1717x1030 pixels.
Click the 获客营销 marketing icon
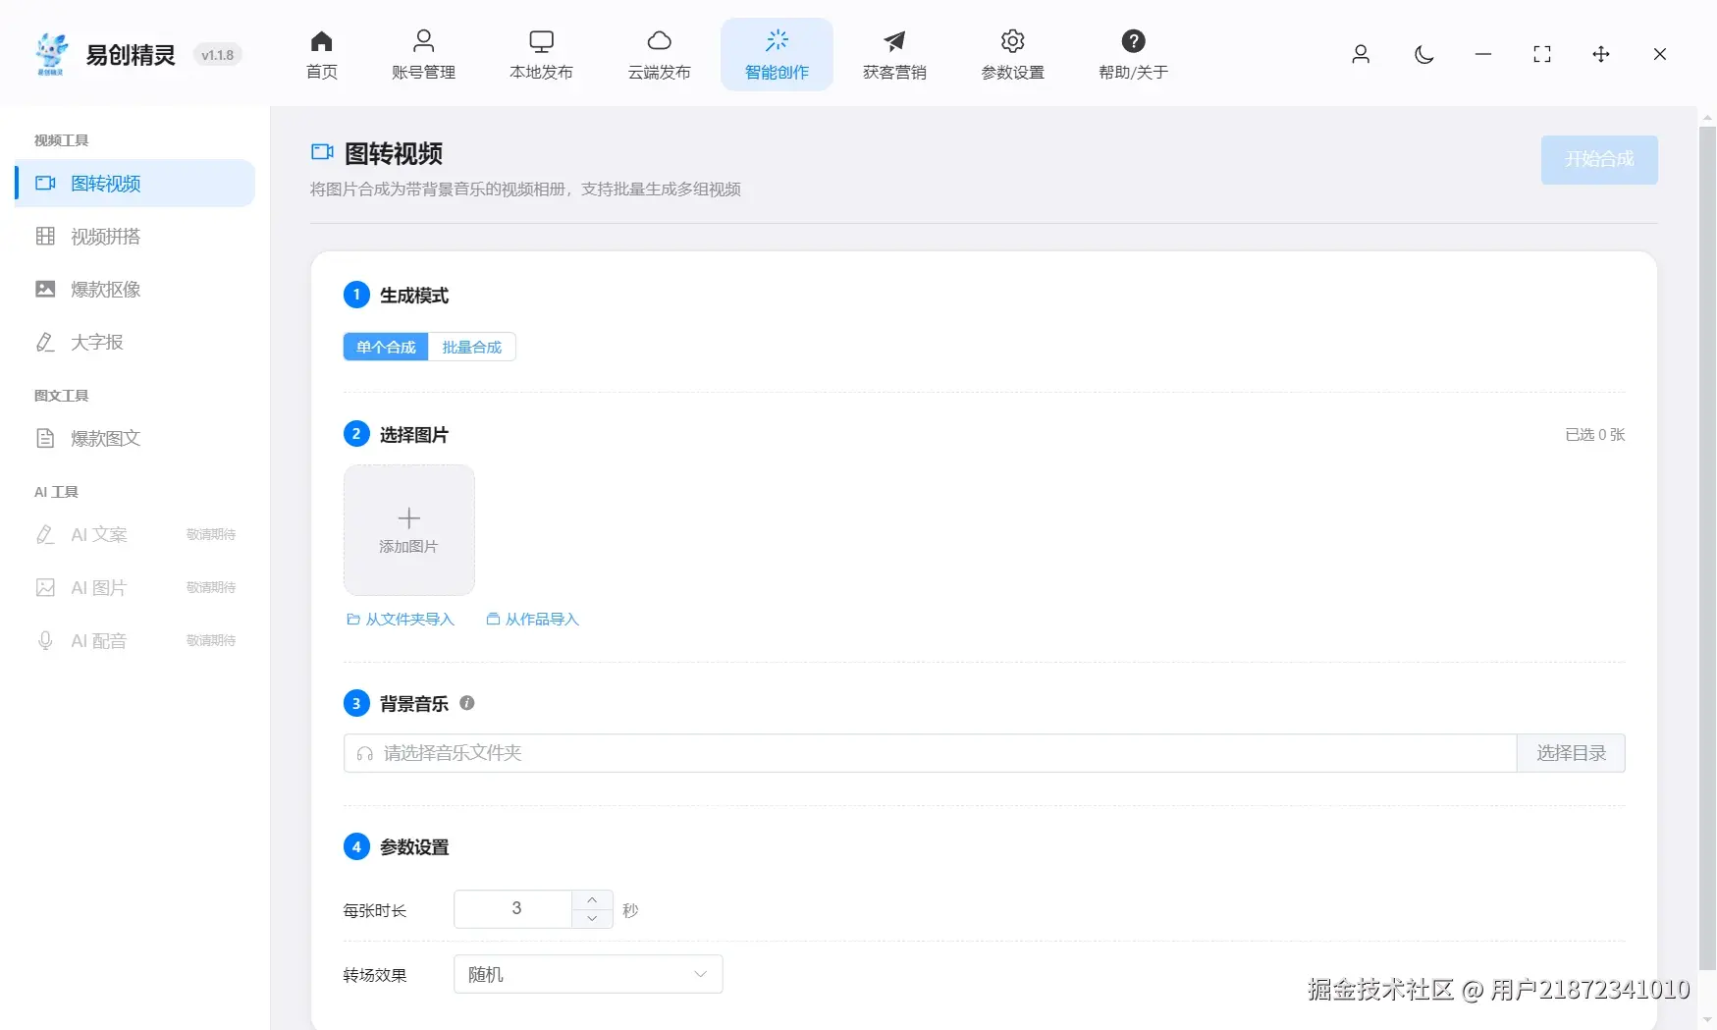[893, 54]
